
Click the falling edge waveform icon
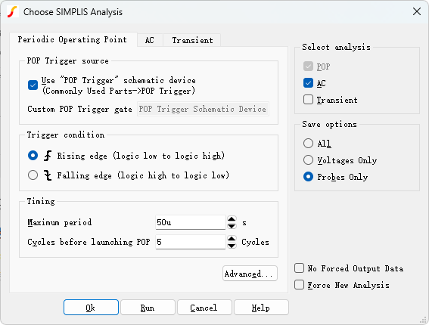pyautogui.click(x=48, y=175)
